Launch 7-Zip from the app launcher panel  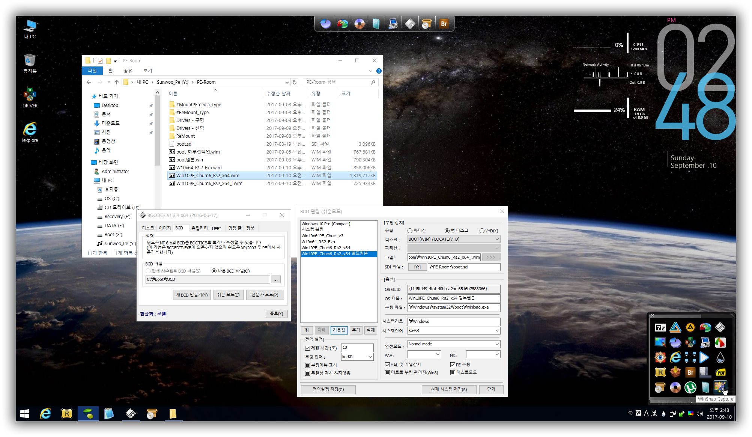point(660,328)
